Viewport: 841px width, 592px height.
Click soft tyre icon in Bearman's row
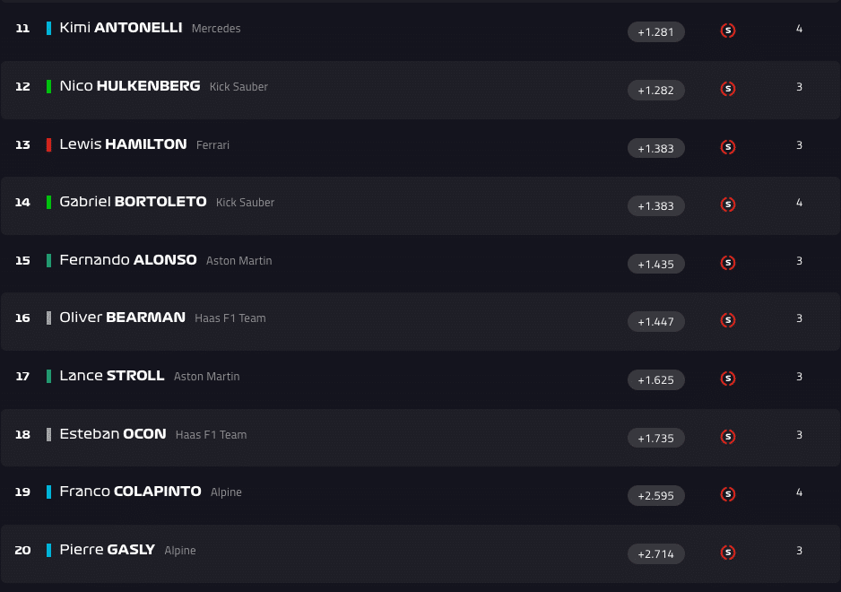click(728, 320)
